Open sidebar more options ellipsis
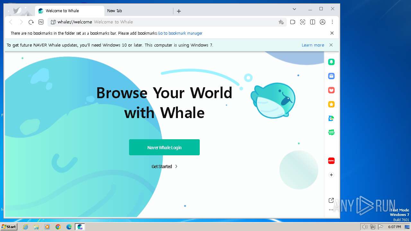The height and width of the screenshot is (231, 411). [x=331, y=210]
